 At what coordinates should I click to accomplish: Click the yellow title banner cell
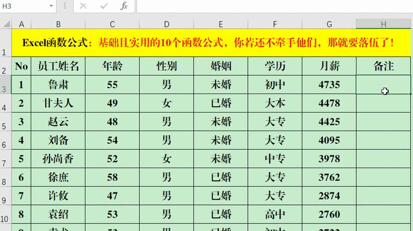point(211,43)
